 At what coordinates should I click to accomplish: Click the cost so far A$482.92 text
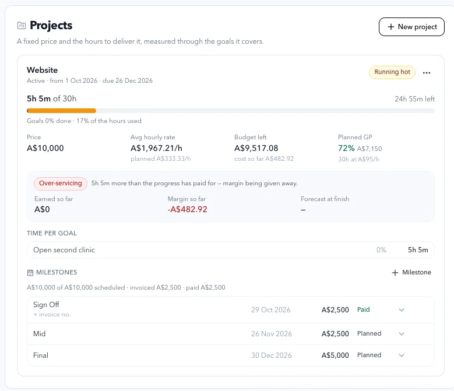(264, 159)
